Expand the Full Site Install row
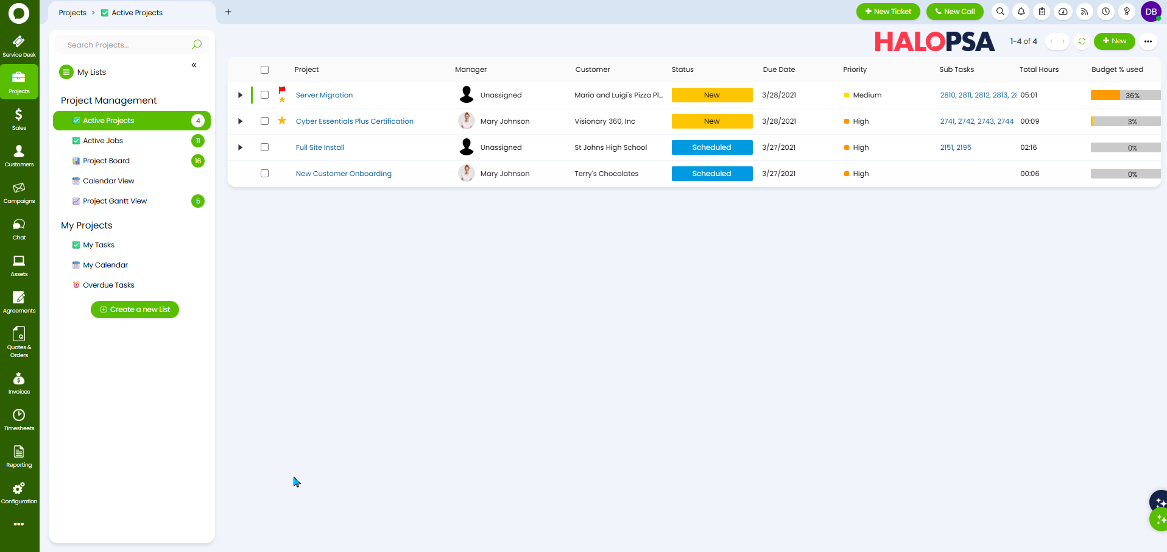The width and height of the screenshot is (1167, 552). [x=240, y=147]
